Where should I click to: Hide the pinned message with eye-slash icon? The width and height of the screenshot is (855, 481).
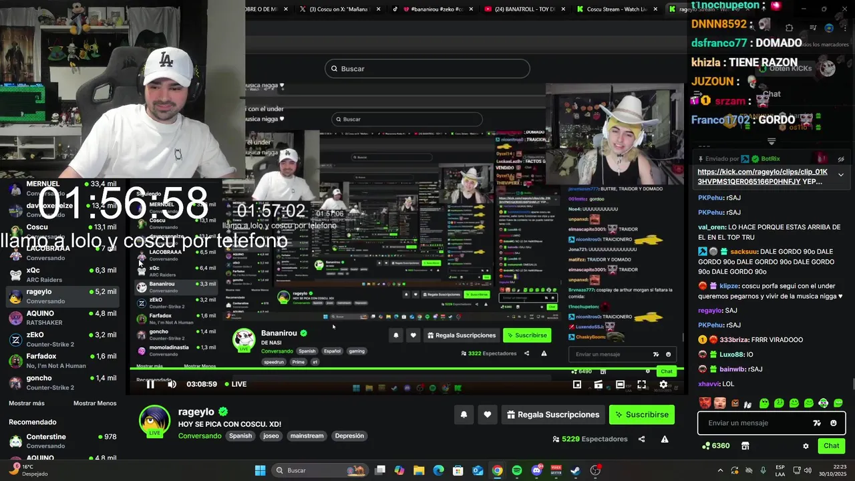pos(841,159)
